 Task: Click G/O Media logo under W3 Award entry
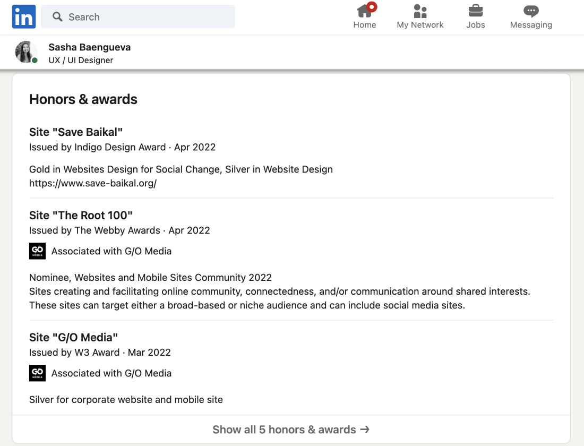(x=37, y=373)
